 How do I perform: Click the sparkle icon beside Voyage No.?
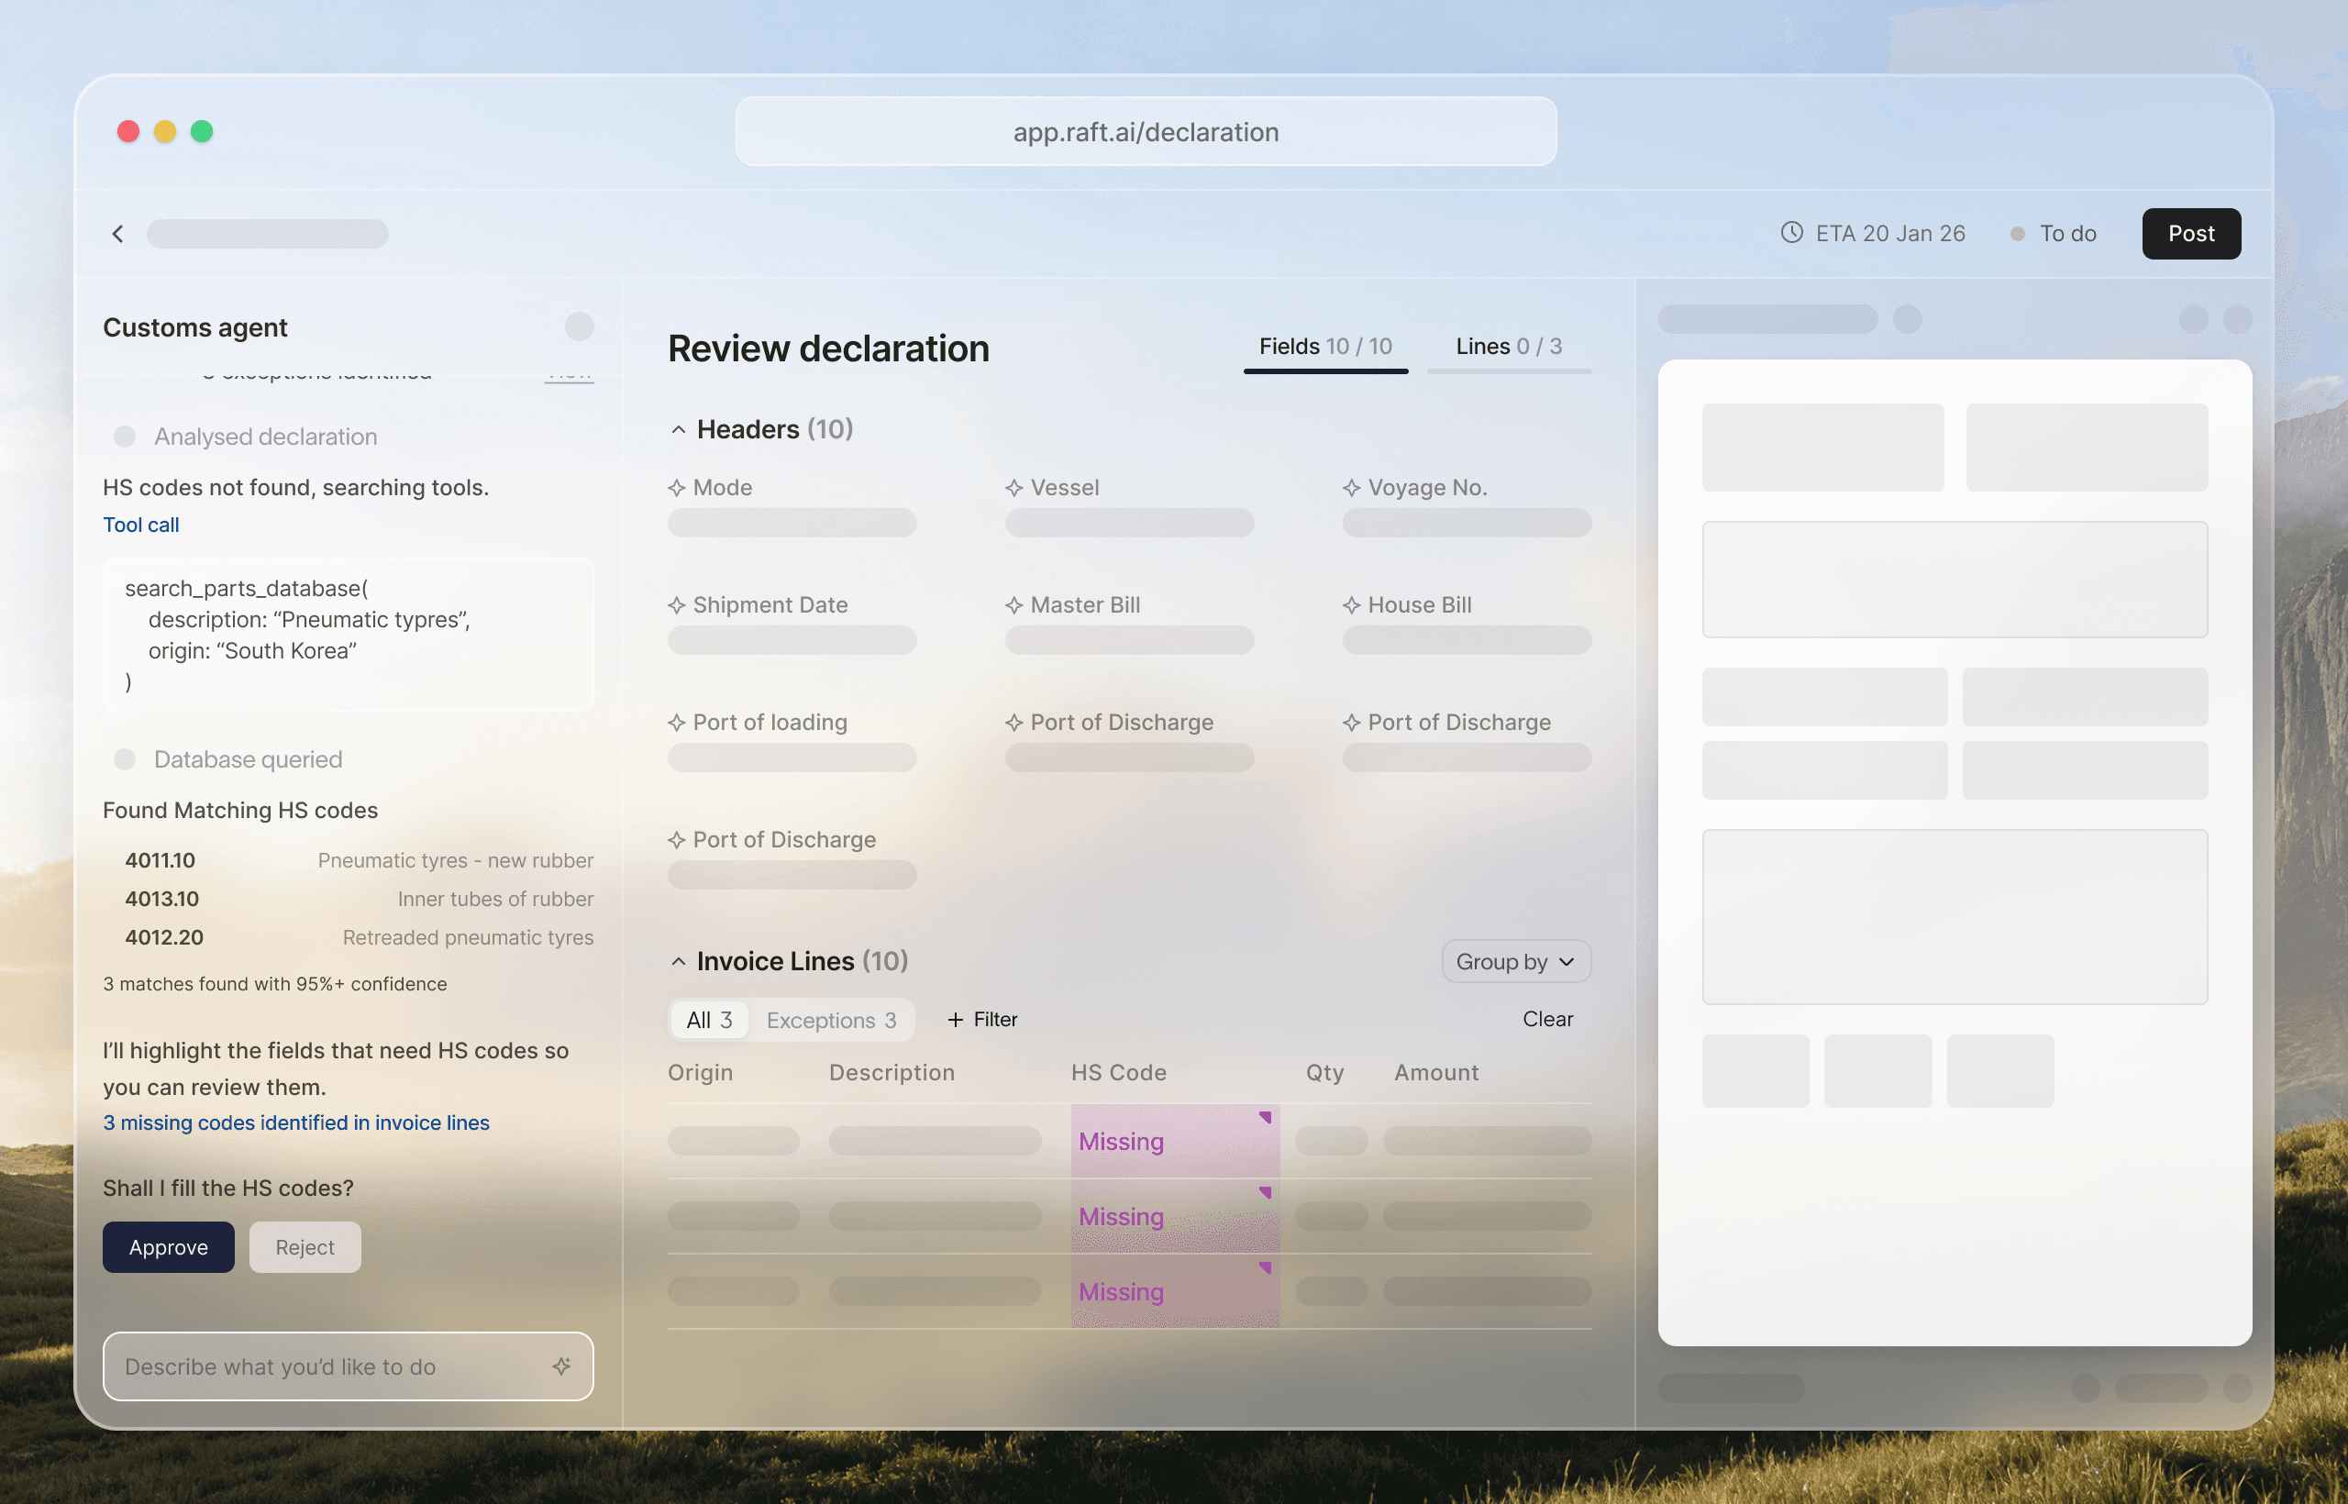tap(1351, 487)
